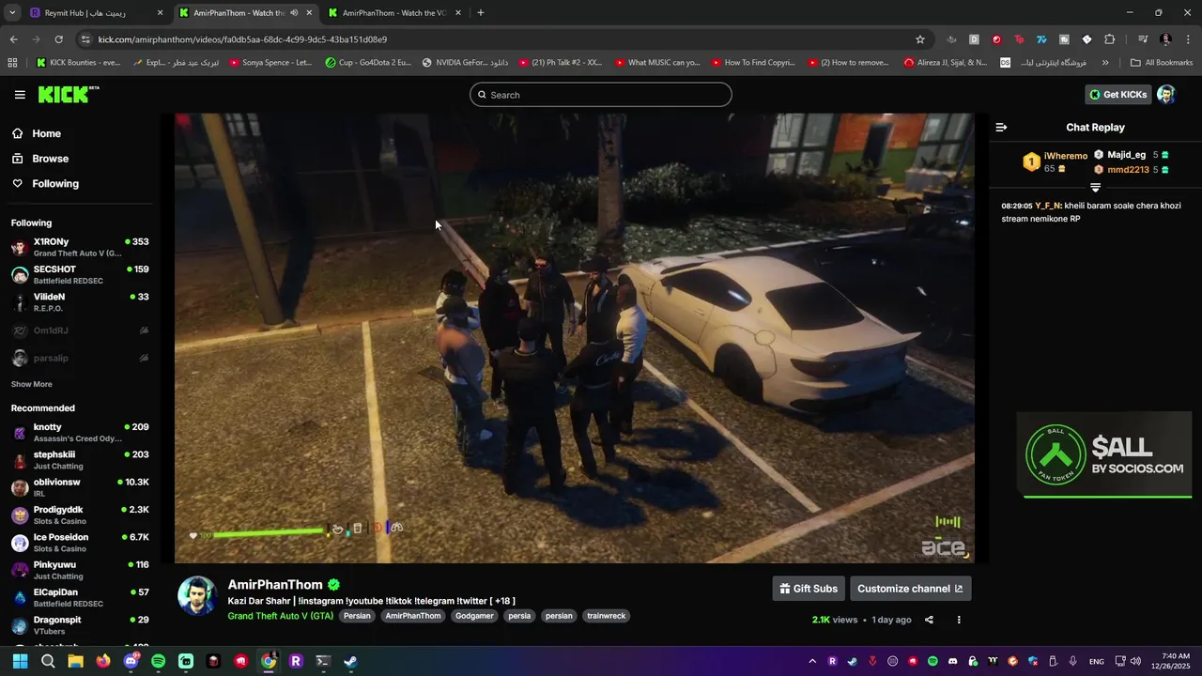Show hidden bookmarks with overflow chevron
Image resolution: width=1202 pixels, height=676 pixels.
(x=1105, y=63)
